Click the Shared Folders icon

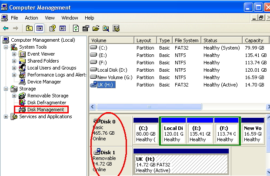(22, 61)
